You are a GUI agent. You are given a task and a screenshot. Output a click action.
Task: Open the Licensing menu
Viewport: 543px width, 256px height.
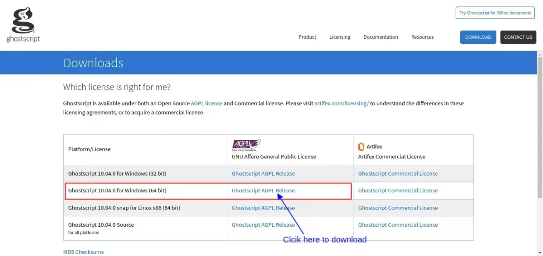click(340, 37)
